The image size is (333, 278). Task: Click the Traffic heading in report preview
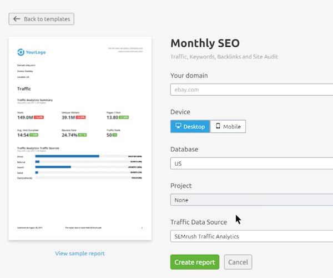pyautogui.click(x=24, y=88)
